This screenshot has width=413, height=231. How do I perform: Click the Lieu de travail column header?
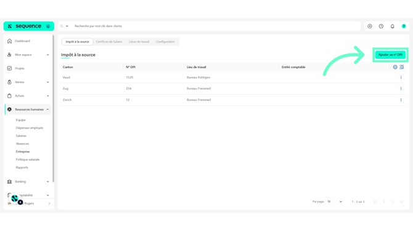(196, 67)
